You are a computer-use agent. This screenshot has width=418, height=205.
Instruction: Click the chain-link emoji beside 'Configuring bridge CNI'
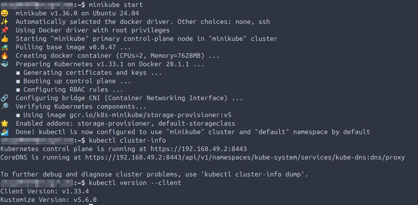tap(4, 98)
